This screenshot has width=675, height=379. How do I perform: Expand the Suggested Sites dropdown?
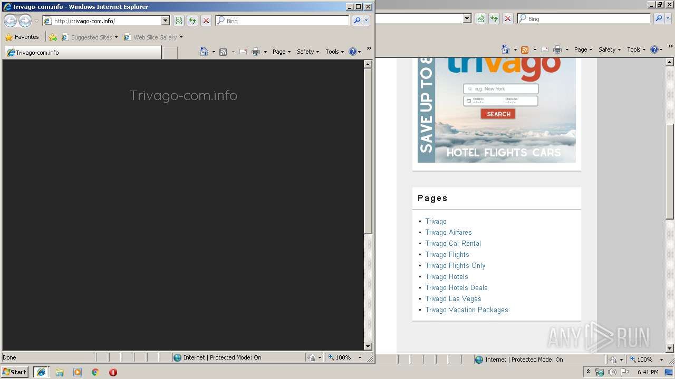116,37
